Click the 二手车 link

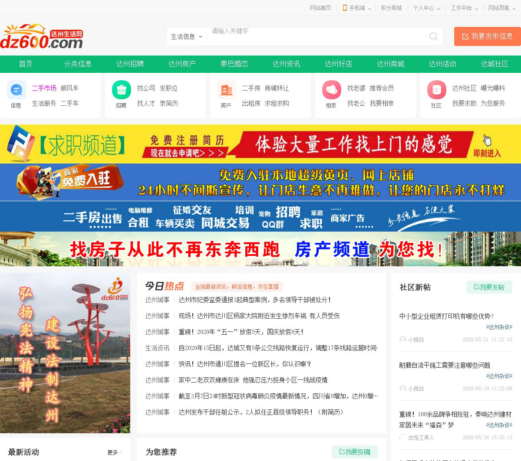[x=69, y=103]
